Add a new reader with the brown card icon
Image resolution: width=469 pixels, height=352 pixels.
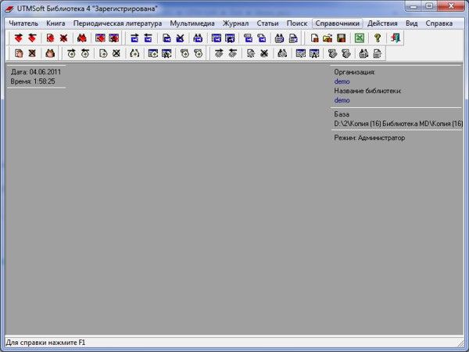point(19,53)
